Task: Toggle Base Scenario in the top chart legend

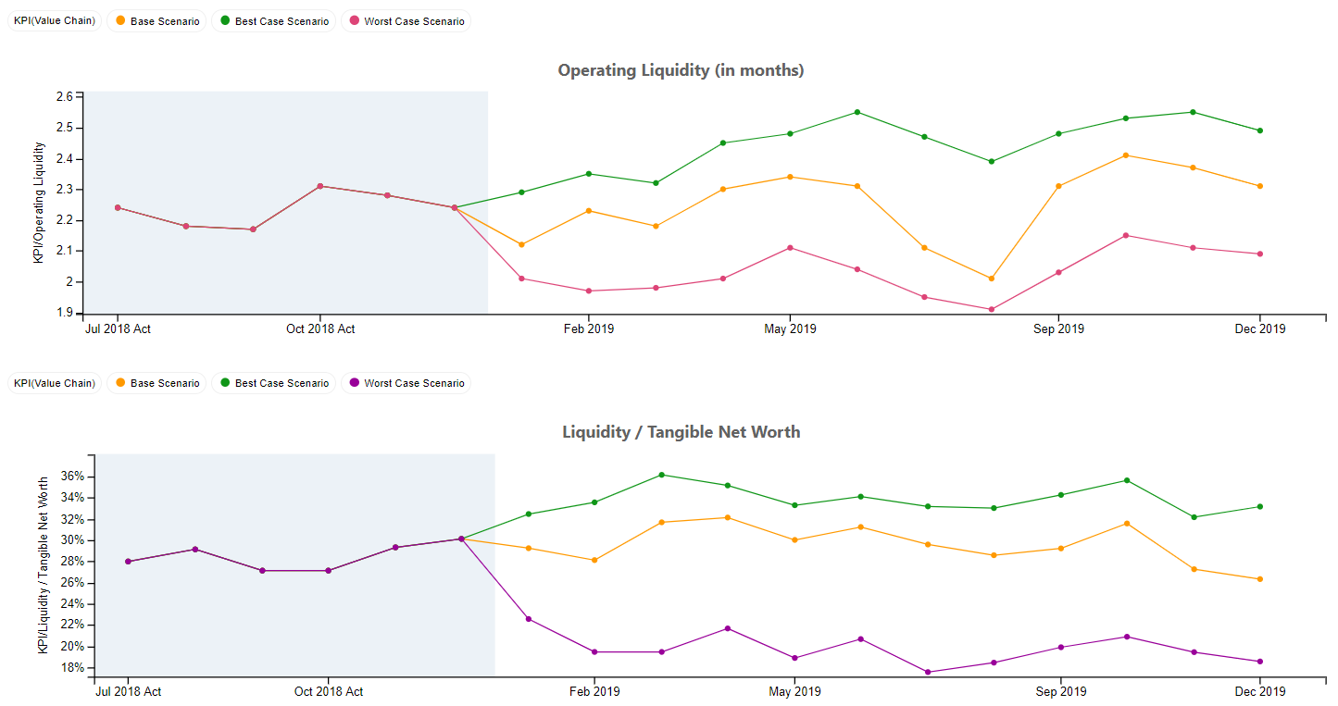Action: tap(157, 21)
